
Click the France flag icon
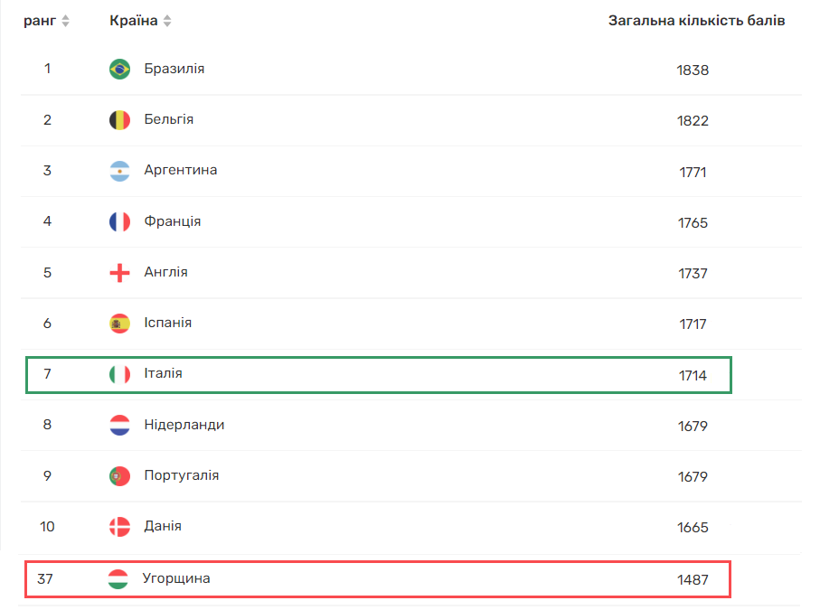click(x=119, y=221)
